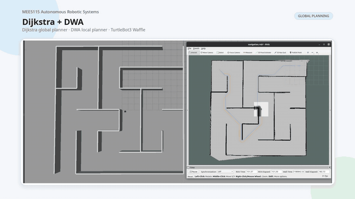Click the remove tool minus icon
This screenshot has height=199, width=355.
click(312, 53)
